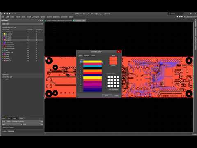
Task: Pick the red color bar in the list
Action: (92, 73)
